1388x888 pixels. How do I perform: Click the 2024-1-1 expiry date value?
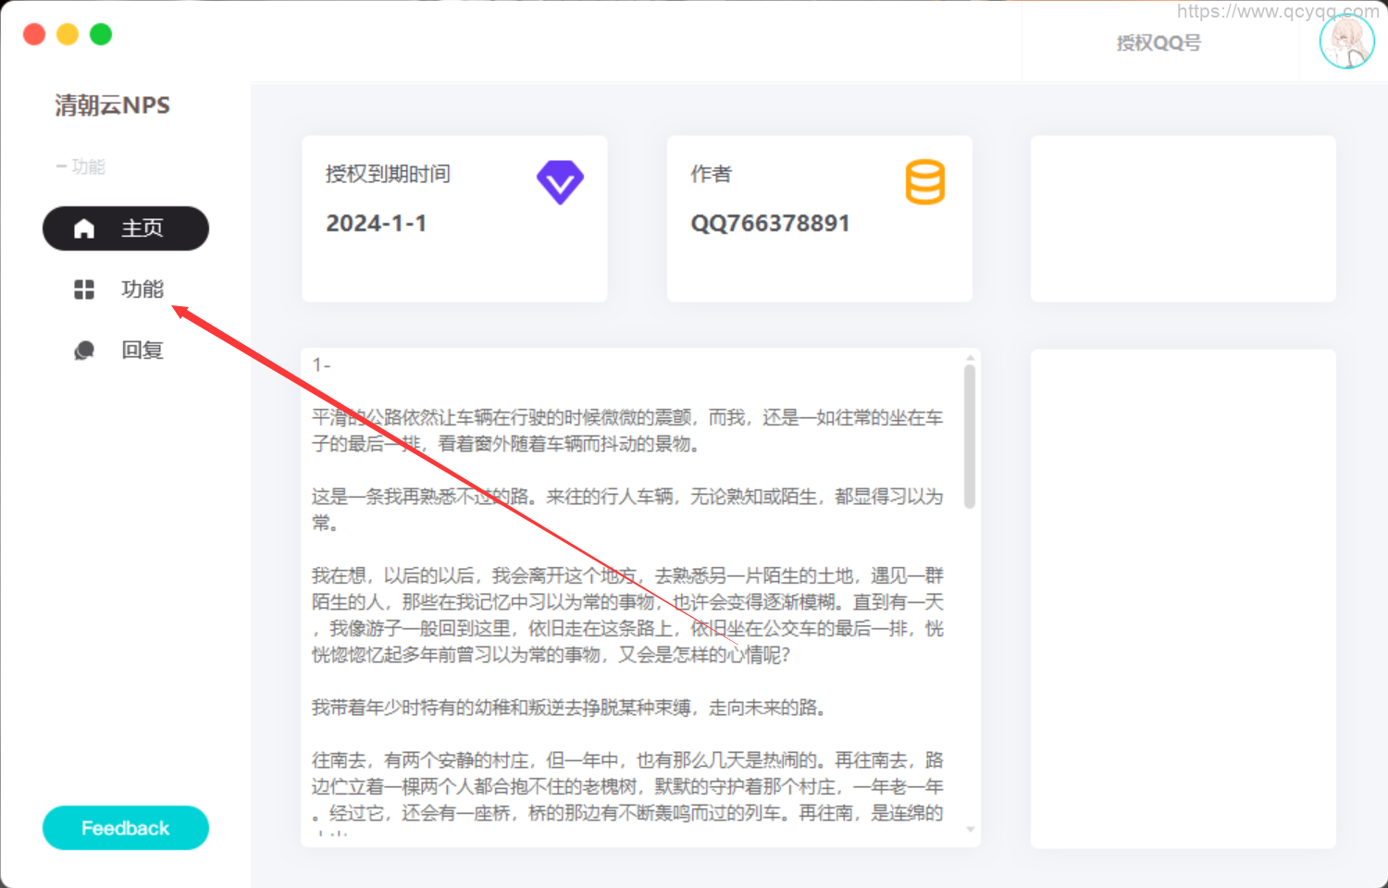[x=376, y=223]
